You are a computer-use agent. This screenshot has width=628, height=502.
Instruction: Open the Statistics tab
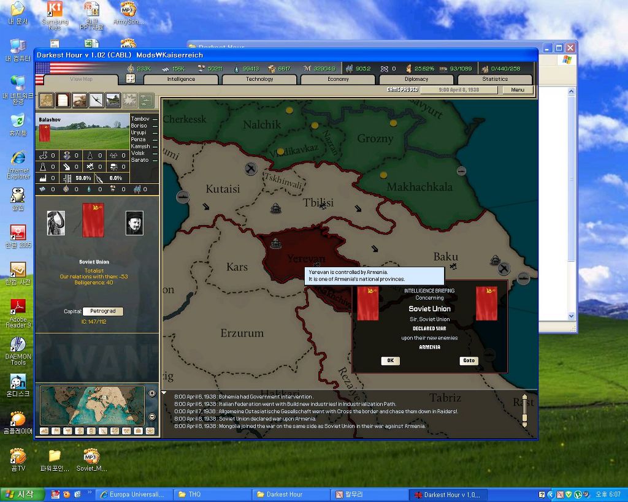pyautogui.click(x=495, y=79)
